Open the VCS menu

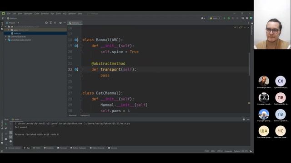65,14
